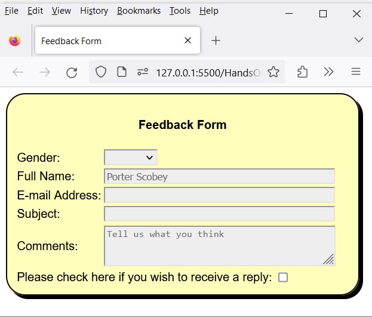372x317 pixels.
Task: Open the tracking protection shield icon
Action: point(101,72)
